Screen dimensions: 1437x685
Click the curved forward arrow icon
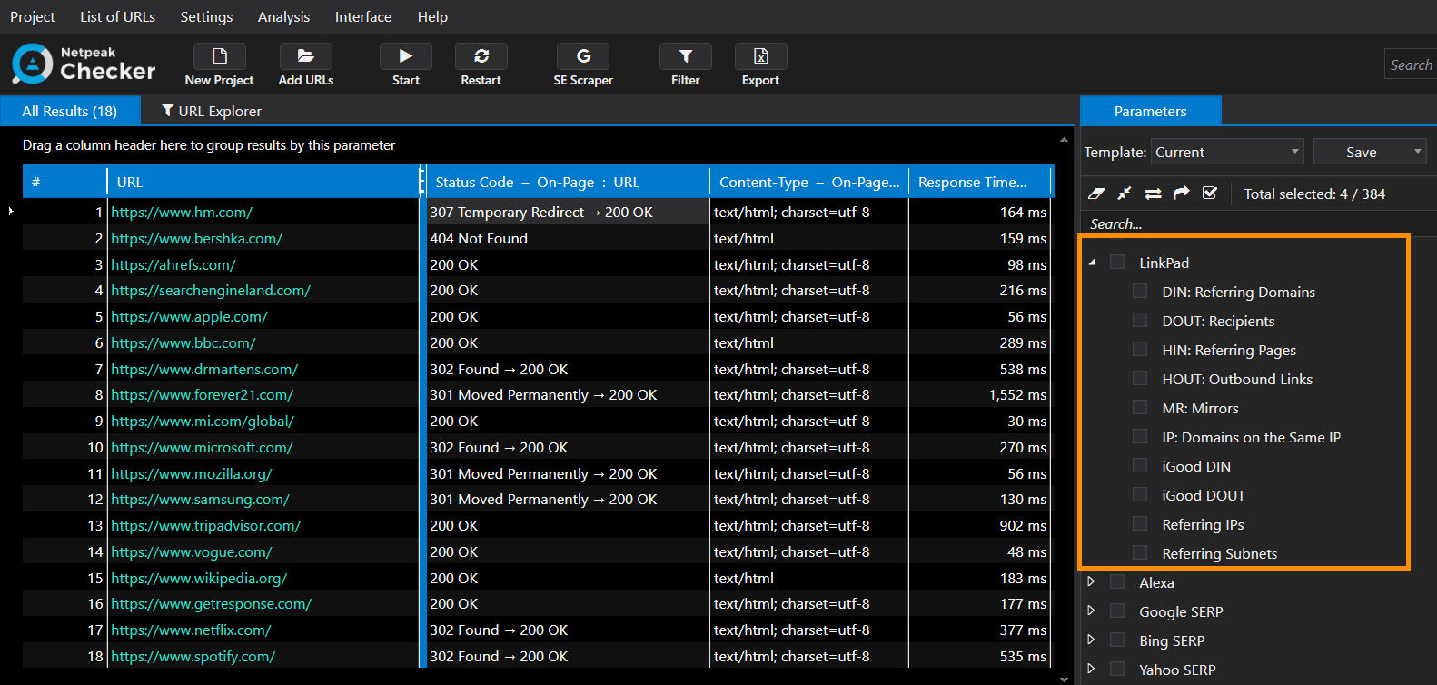[1181, 194]
